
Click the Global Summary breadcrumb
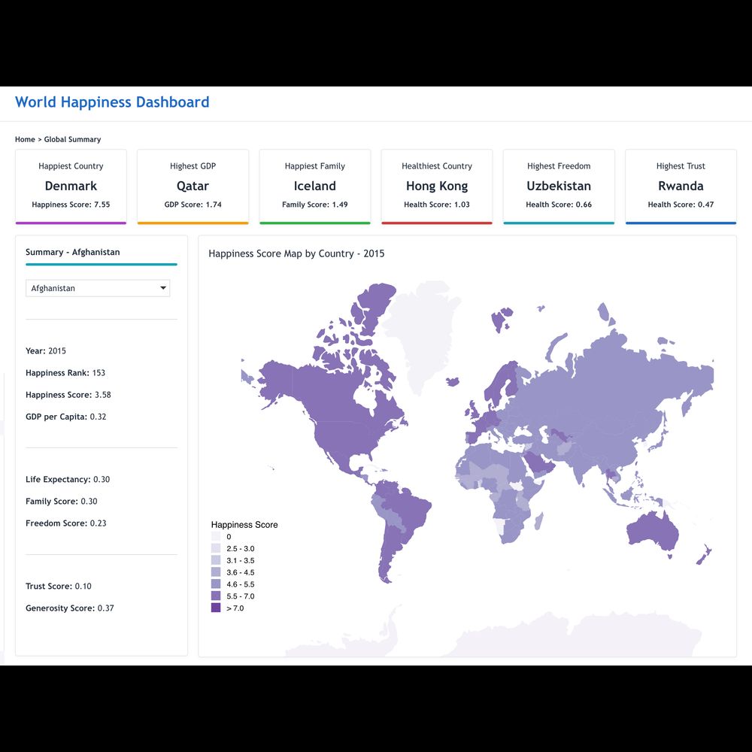[72, 139]
